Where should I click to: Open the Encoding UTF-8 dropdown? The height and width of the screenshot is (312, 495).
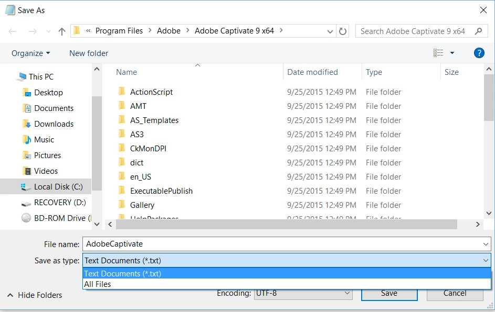tap(303, 293)
